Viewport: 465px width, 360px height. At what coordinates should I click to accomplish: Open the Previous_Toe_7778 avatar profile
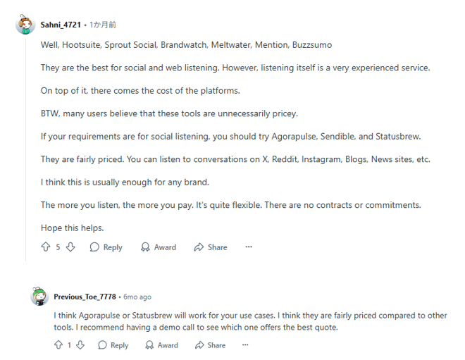[39, 297]
